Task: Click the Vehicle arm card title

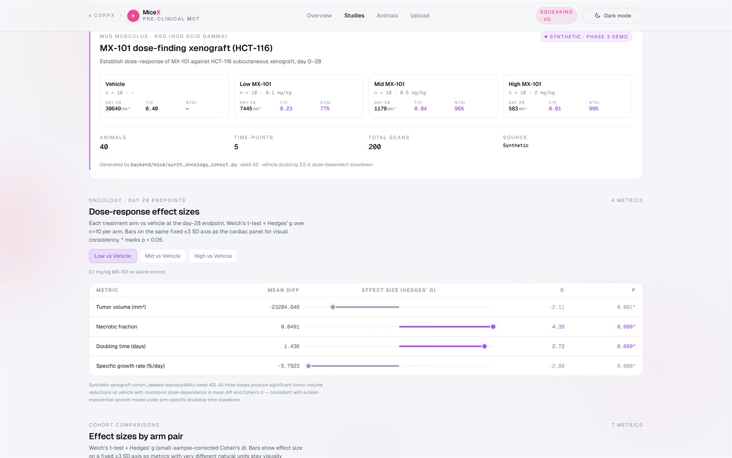Action: (x=115, y=84)
